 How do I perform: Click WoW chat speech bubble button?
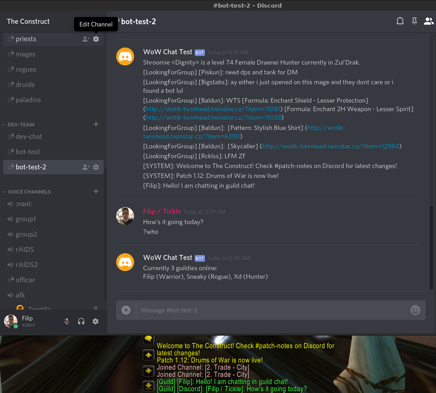(x=148, y=339)
